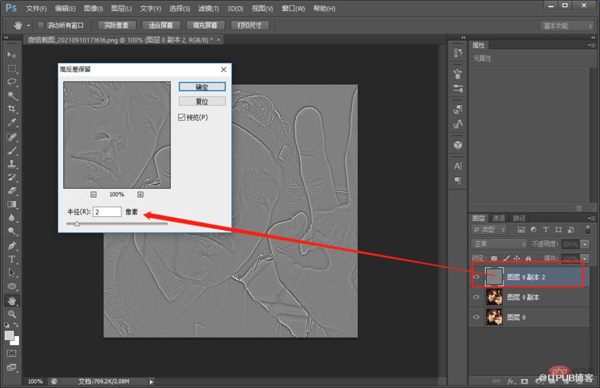Open the 不透明度 opacity dropdown arrow
The width and height of the screenshot is (600, 388).
[584, 244]
